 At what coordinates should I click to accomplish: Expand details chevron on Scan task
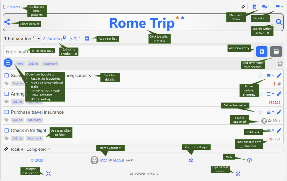tap(91, 76)
